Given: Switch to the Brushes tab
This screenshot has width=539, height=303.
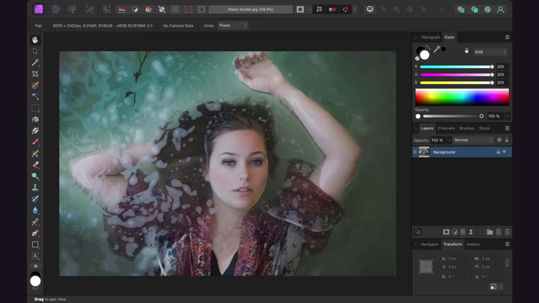Looking at the screenshot, I should 467,128.
